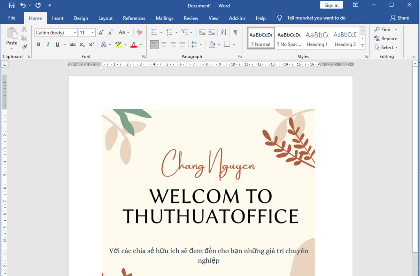Click the Sign in button
This screenshot has width=420, height=276.
331,5
